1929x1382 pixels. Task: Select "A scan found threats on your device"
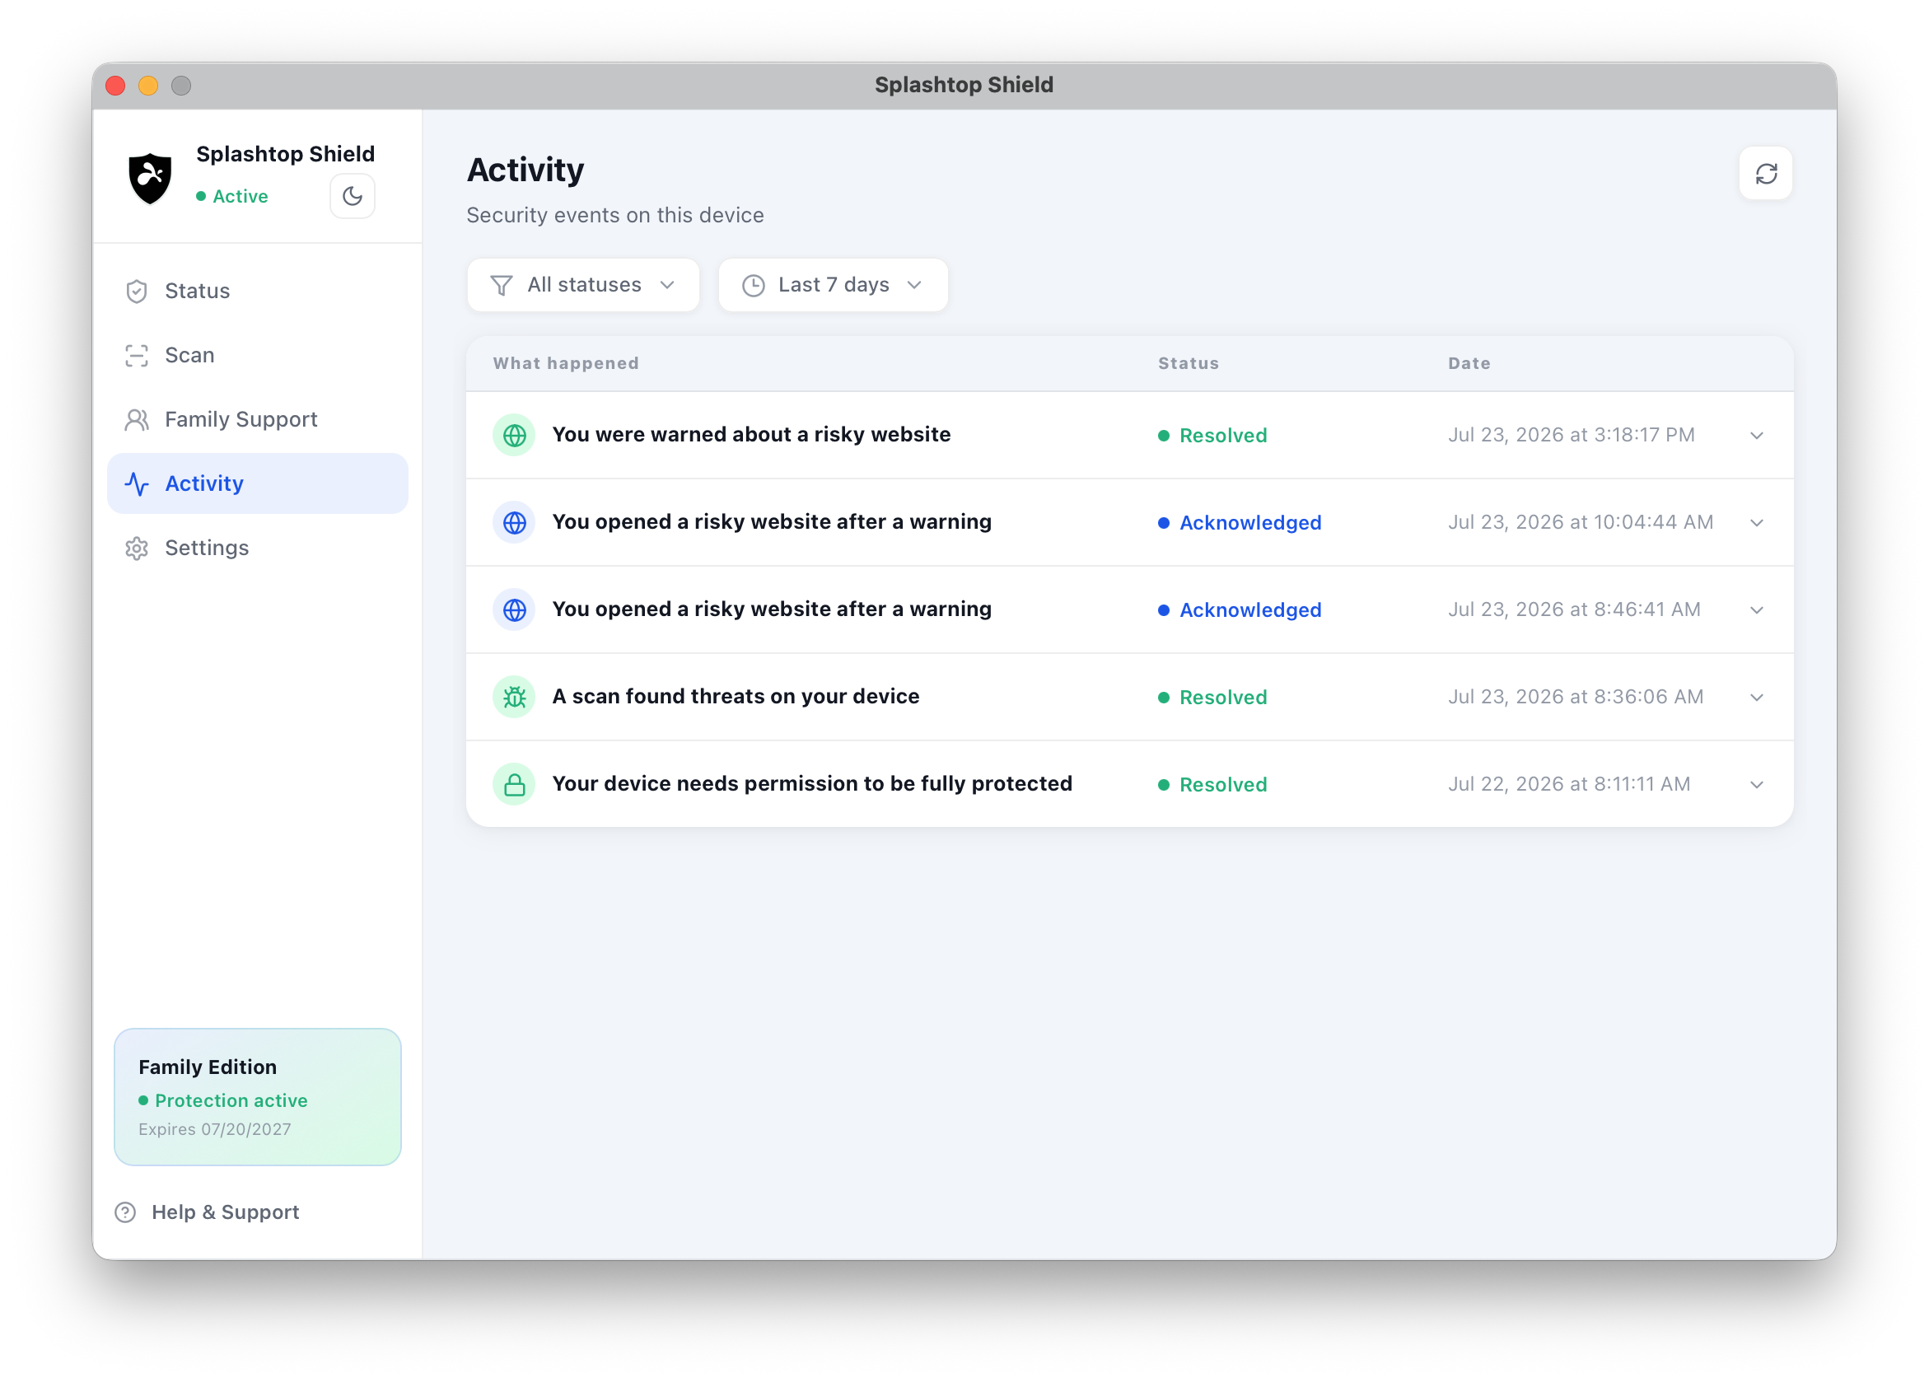[x=736, y=697]
